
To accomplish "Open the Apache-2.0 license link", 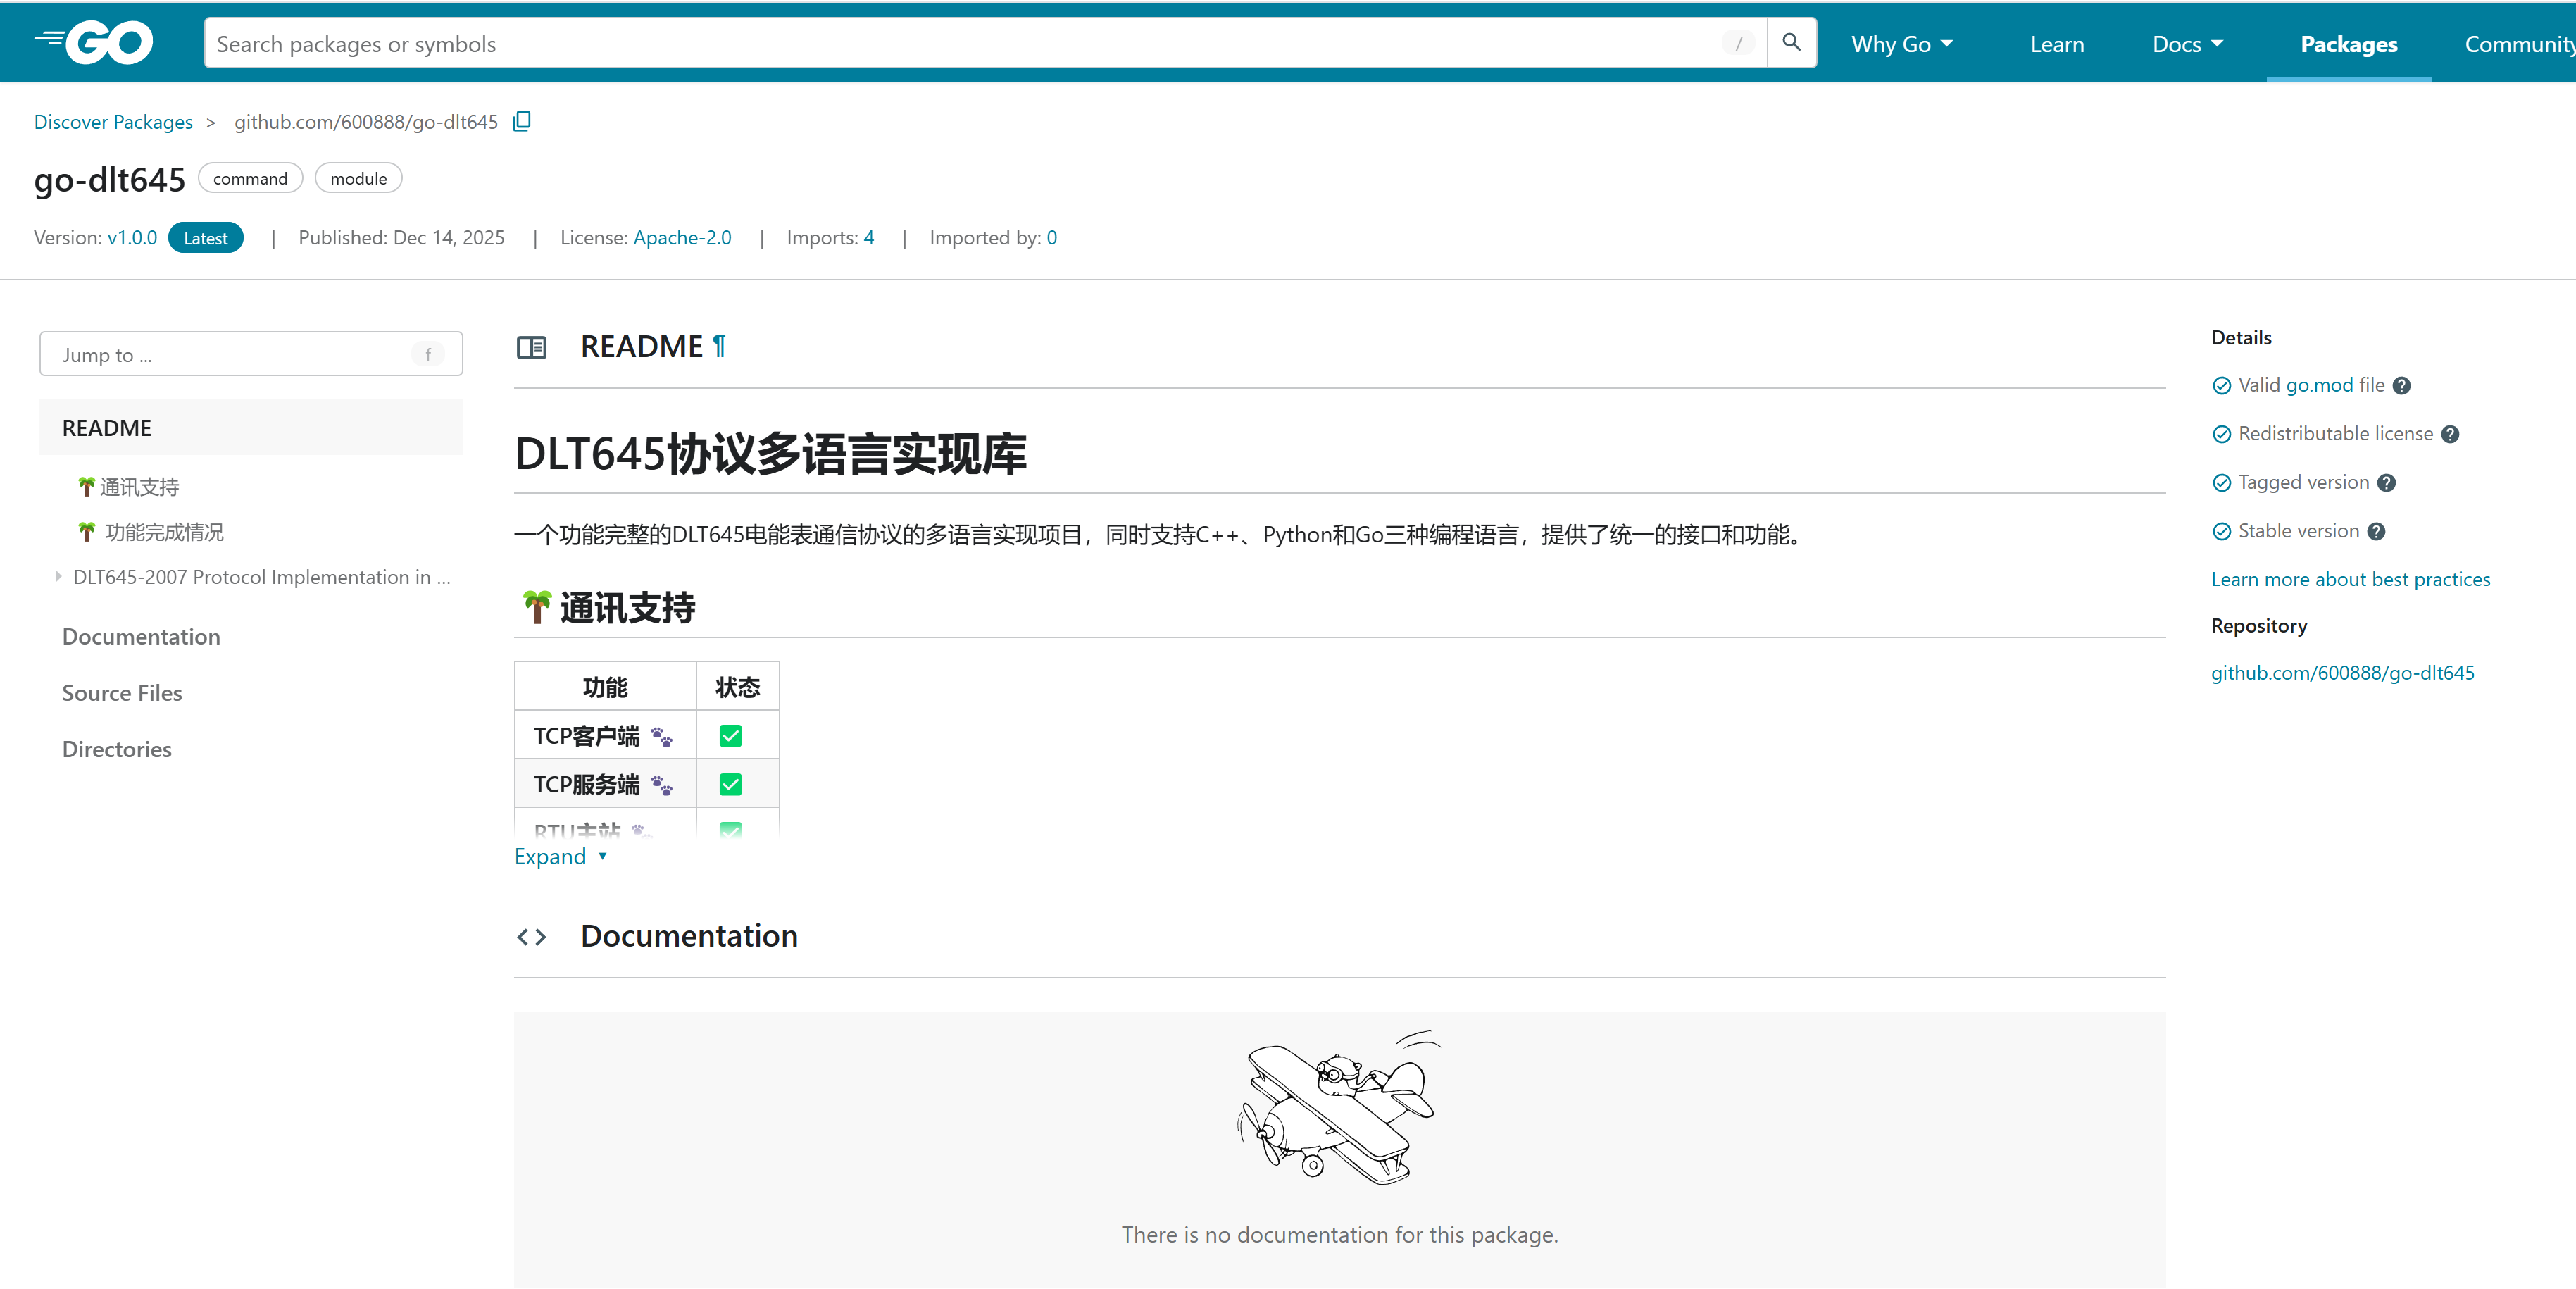I will pos(682,238).
